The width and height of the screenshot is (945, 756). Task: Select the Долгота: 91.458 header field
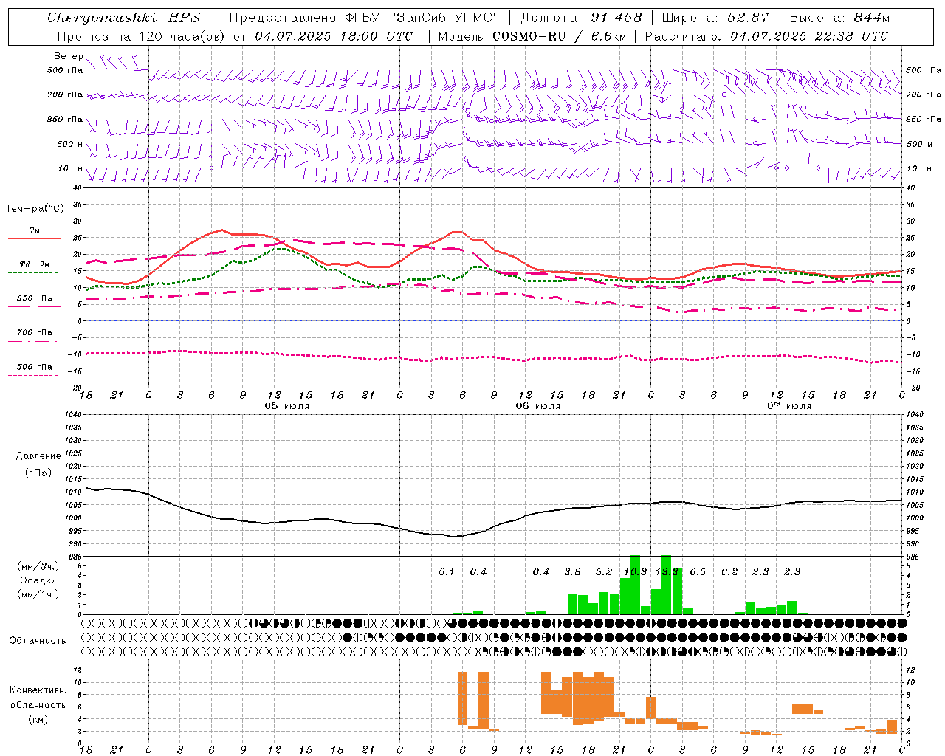tap(581, 18)
